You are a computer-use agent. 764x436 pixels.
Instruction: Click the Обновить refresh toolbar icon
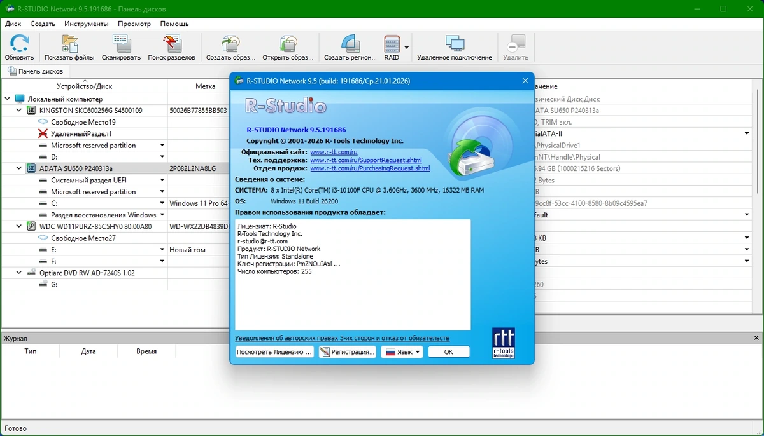[x=20, y=44]
